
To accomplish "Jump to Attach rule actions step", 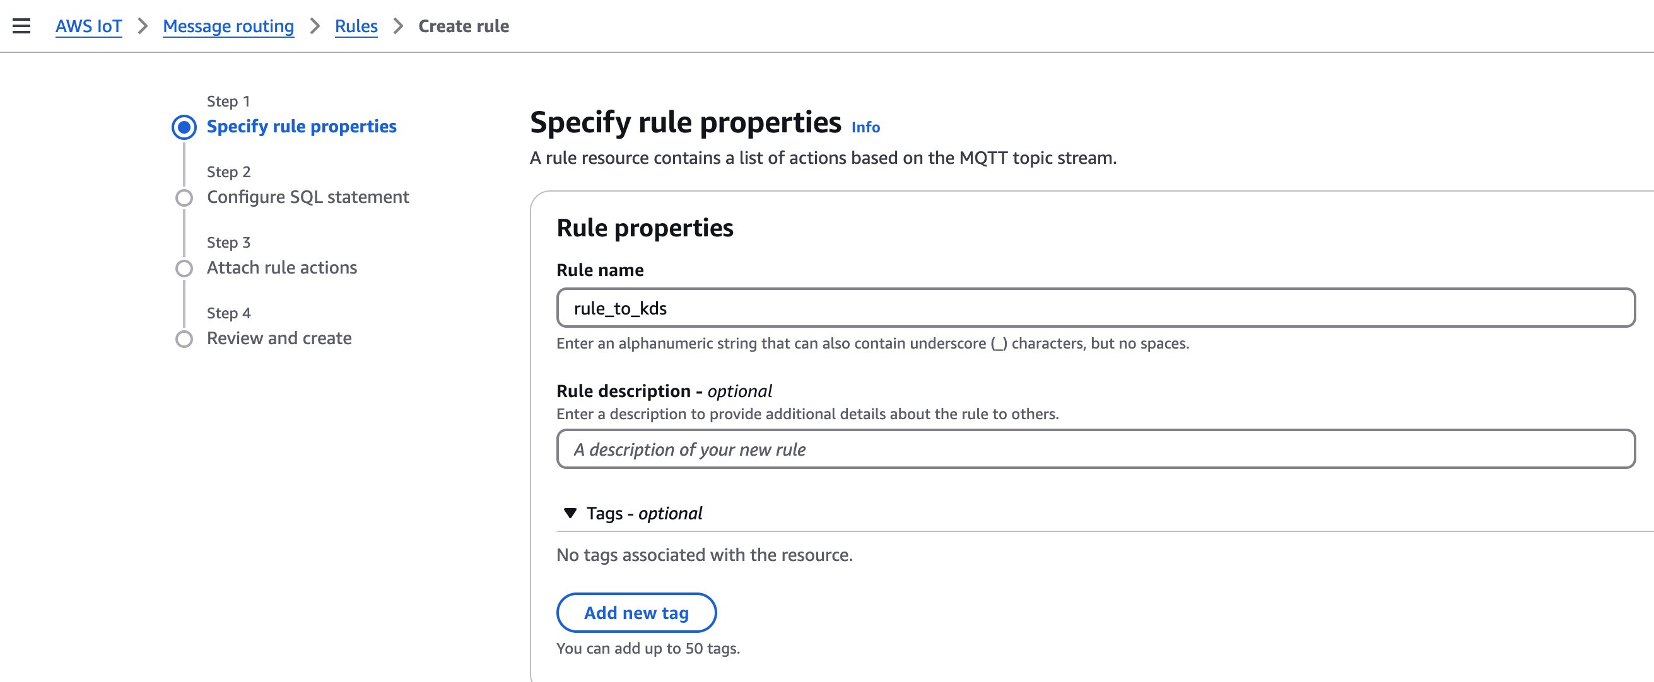I will pos(281,267).
